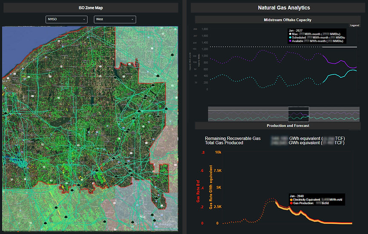Click the Jan - 2027 tooltip title
Viewport: 368px width, 234px height.
(x=296, y=31)
